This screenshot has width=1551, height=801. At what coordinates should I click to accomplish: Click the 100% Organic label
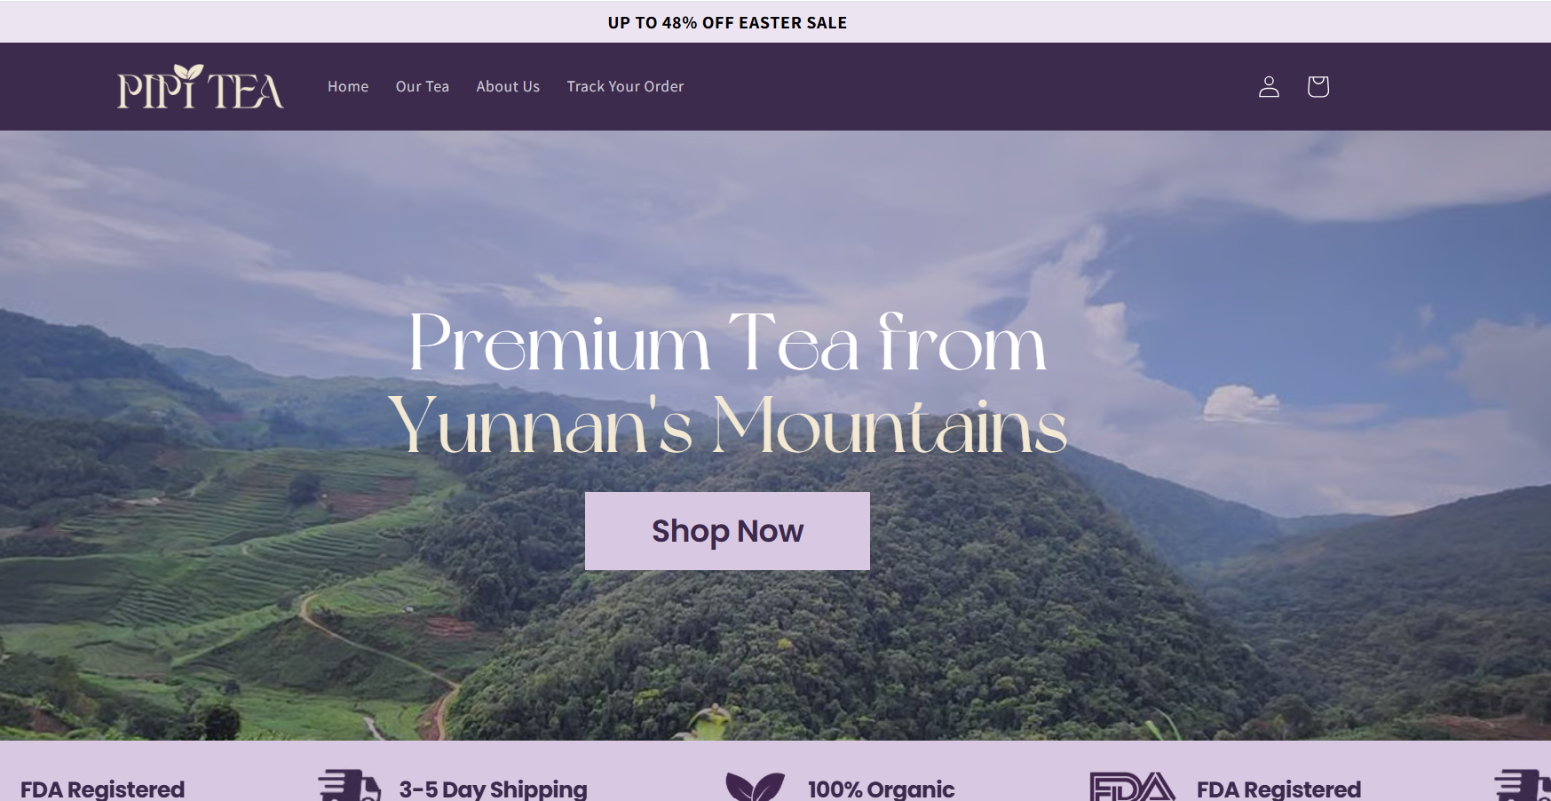[882, 789]
